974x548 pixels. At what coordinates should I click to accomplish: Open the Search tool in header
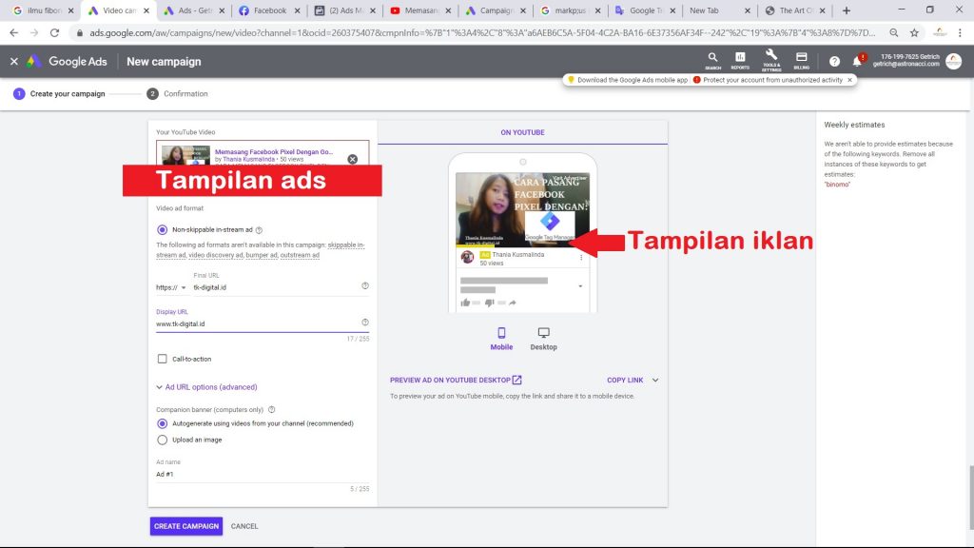tap(712, 59)
